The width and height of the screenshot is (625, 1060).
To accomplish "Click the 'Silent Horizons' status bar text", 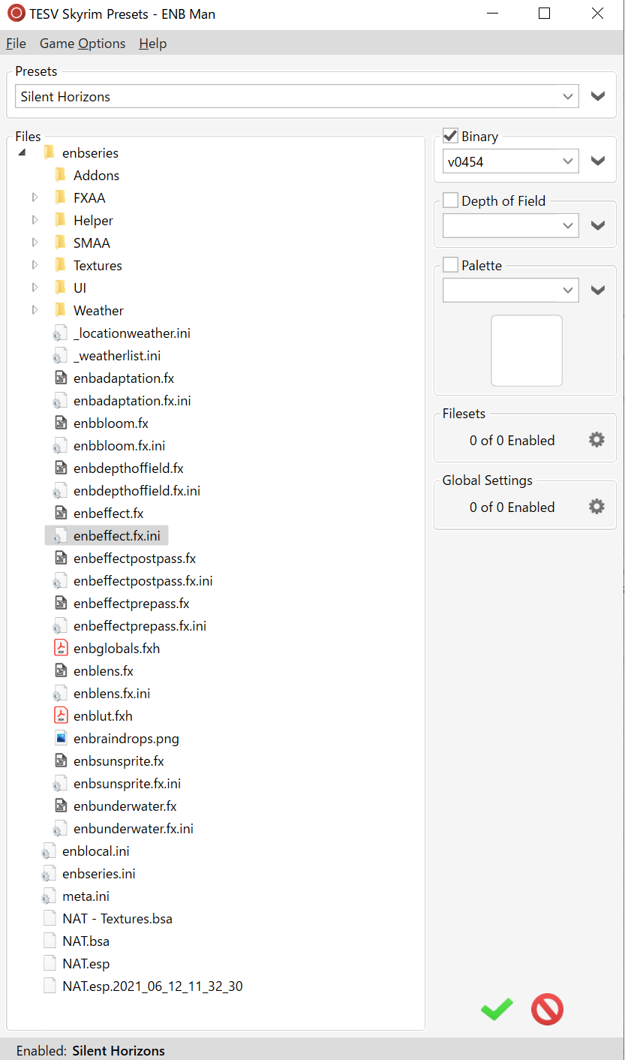I will [x=119, y=1050].
